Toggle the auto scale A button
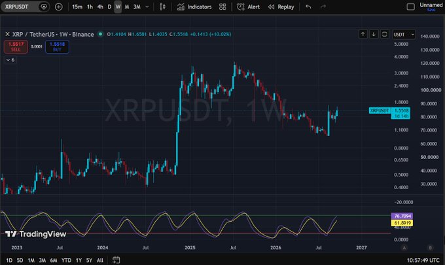The height and width of the screenshot is (265, 445). click(404, 248)
